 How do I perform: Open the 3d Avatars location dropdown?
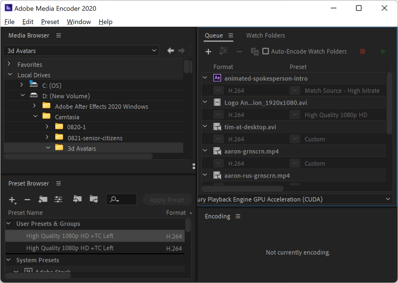[x=154, y=50]
